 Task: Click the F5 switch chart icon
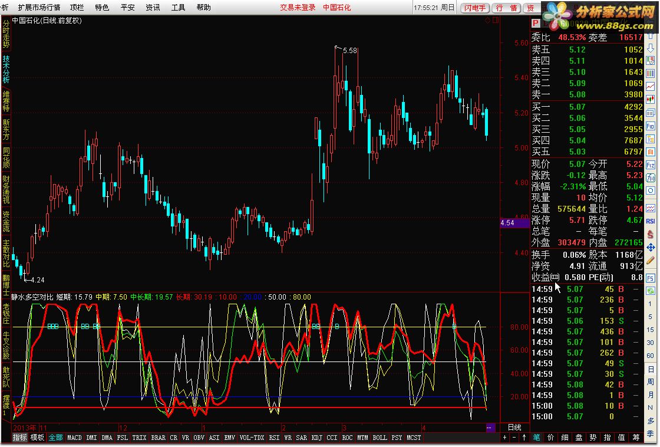(x=651, y=278)
